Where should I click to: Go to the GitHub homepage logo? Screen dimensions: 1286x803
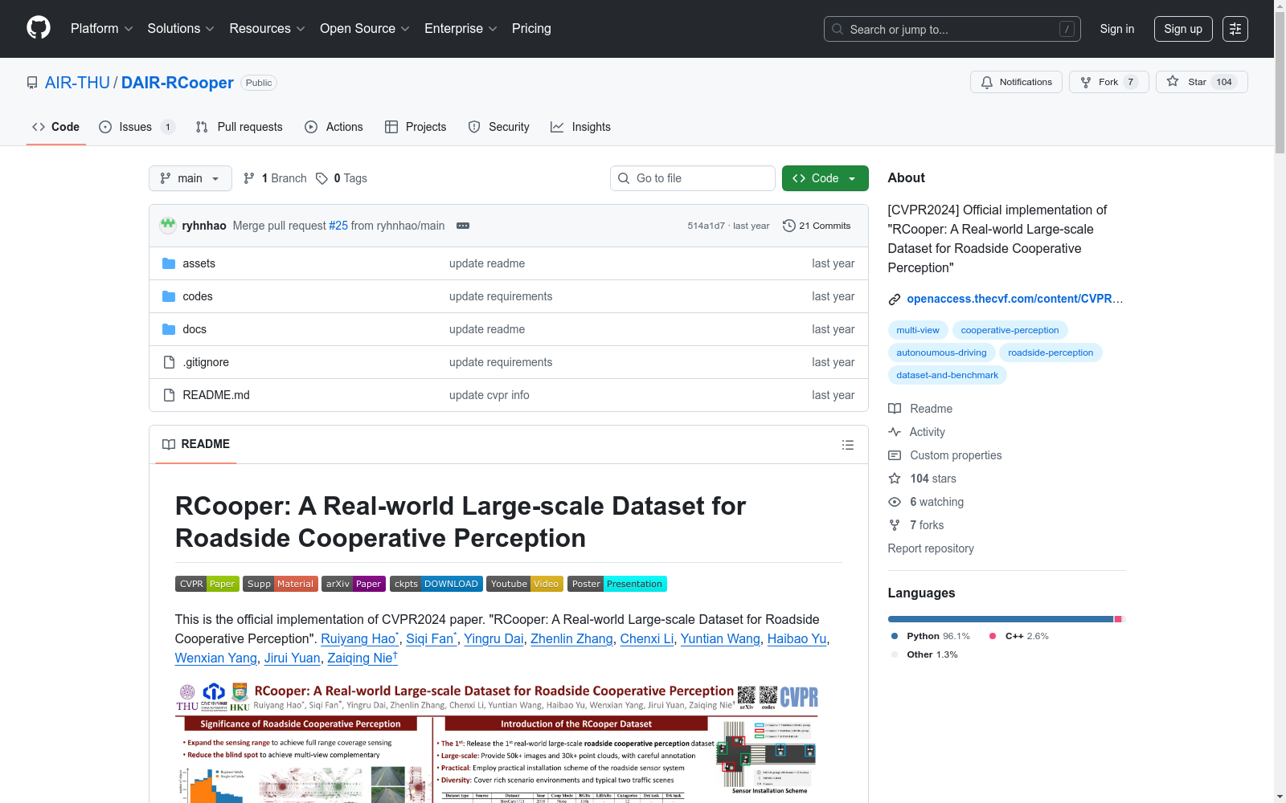tap(39, 28)
